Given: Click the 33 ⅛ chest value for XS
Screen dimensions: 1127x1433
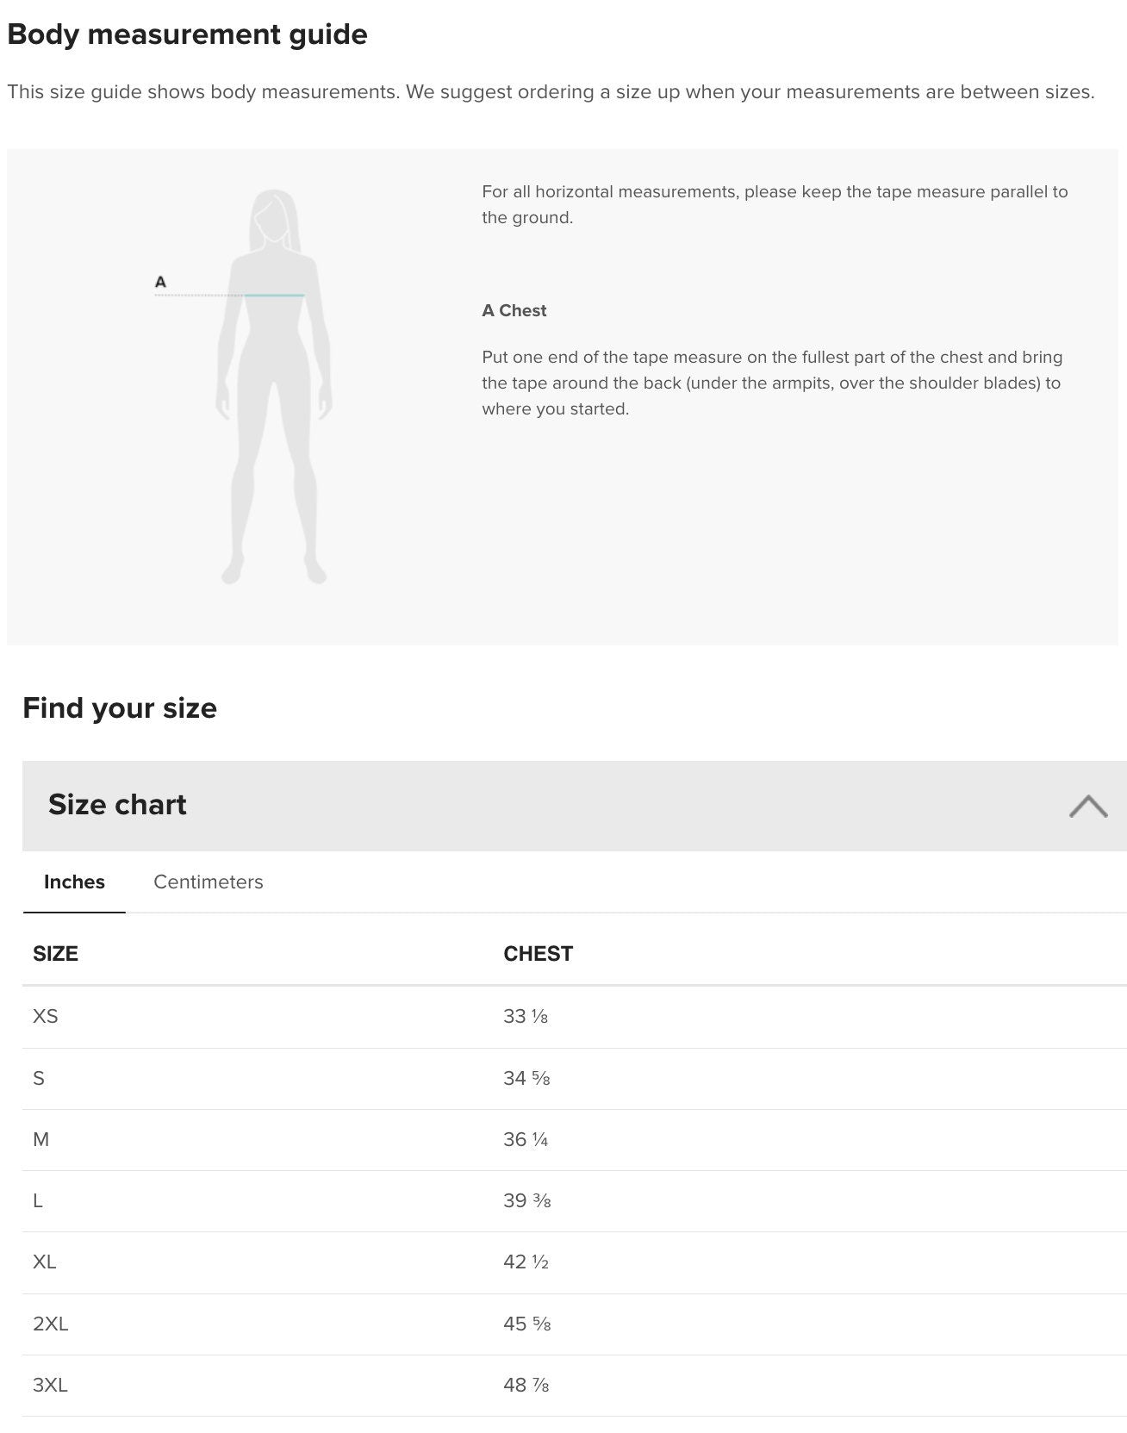Looking at the screenshot, I should [526, 1017].
